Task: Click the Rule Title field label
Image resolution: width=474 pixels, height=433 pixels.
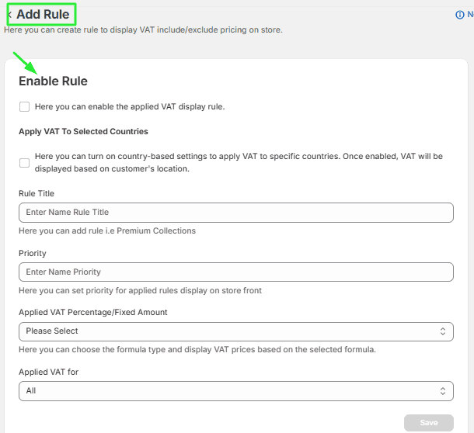Action: point(37,193)
